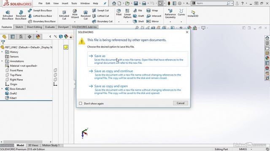The image size is (270, 151).
Task: Choose the Save as option
Action: point(138,59)
